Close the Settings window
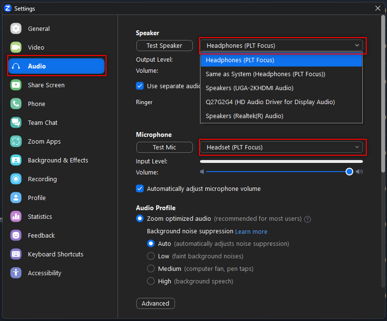This screenshot has height=321, width=387. pyautogui.click(x=378, y=8)
